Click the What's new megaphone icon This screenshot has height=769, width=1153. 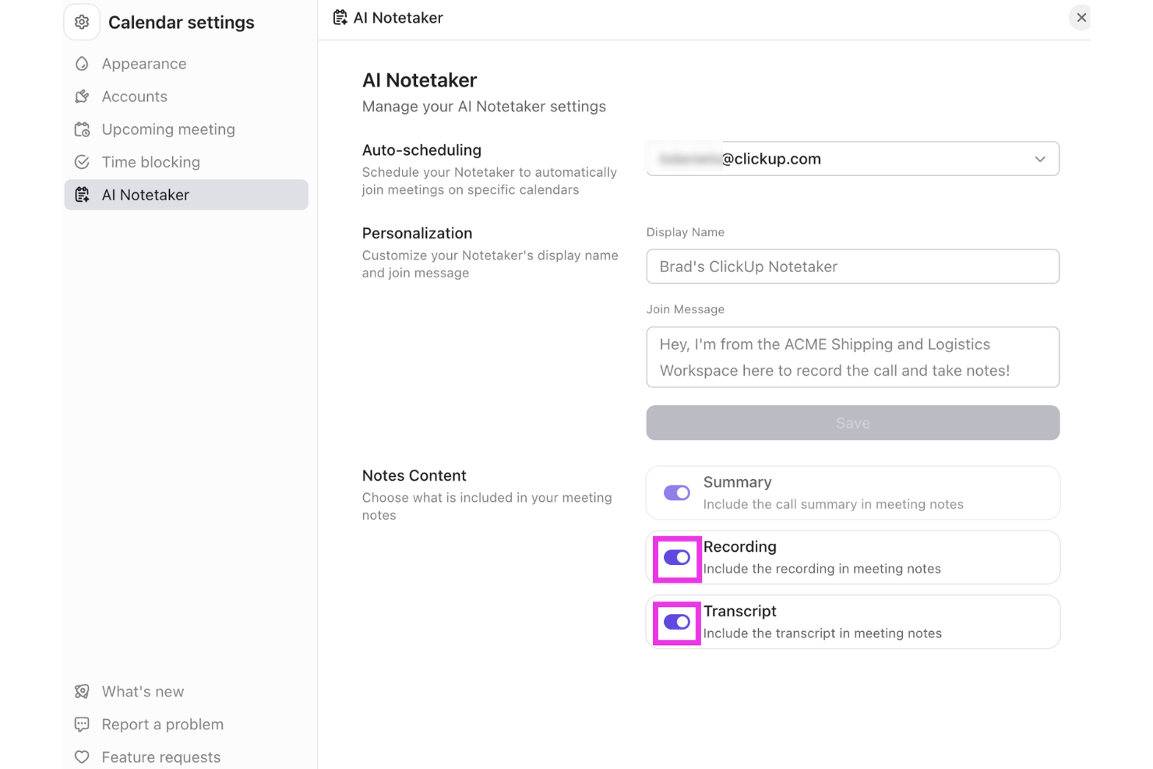coord(83,691)
